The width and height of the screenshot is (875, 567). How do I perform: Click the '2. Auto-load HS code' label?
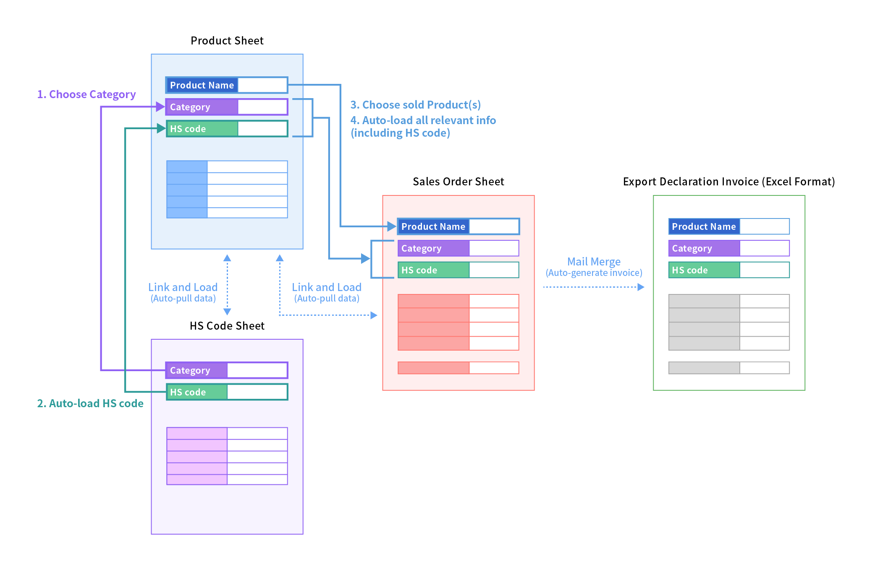click(x=90, y=403)
